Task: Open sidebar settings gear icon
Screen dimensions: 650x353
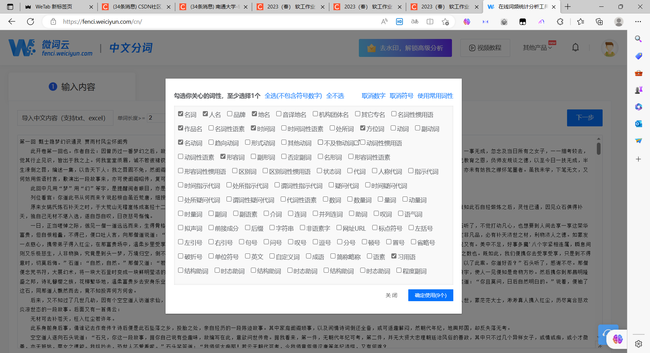Action: pyautogui.click(x=638, y=344)
